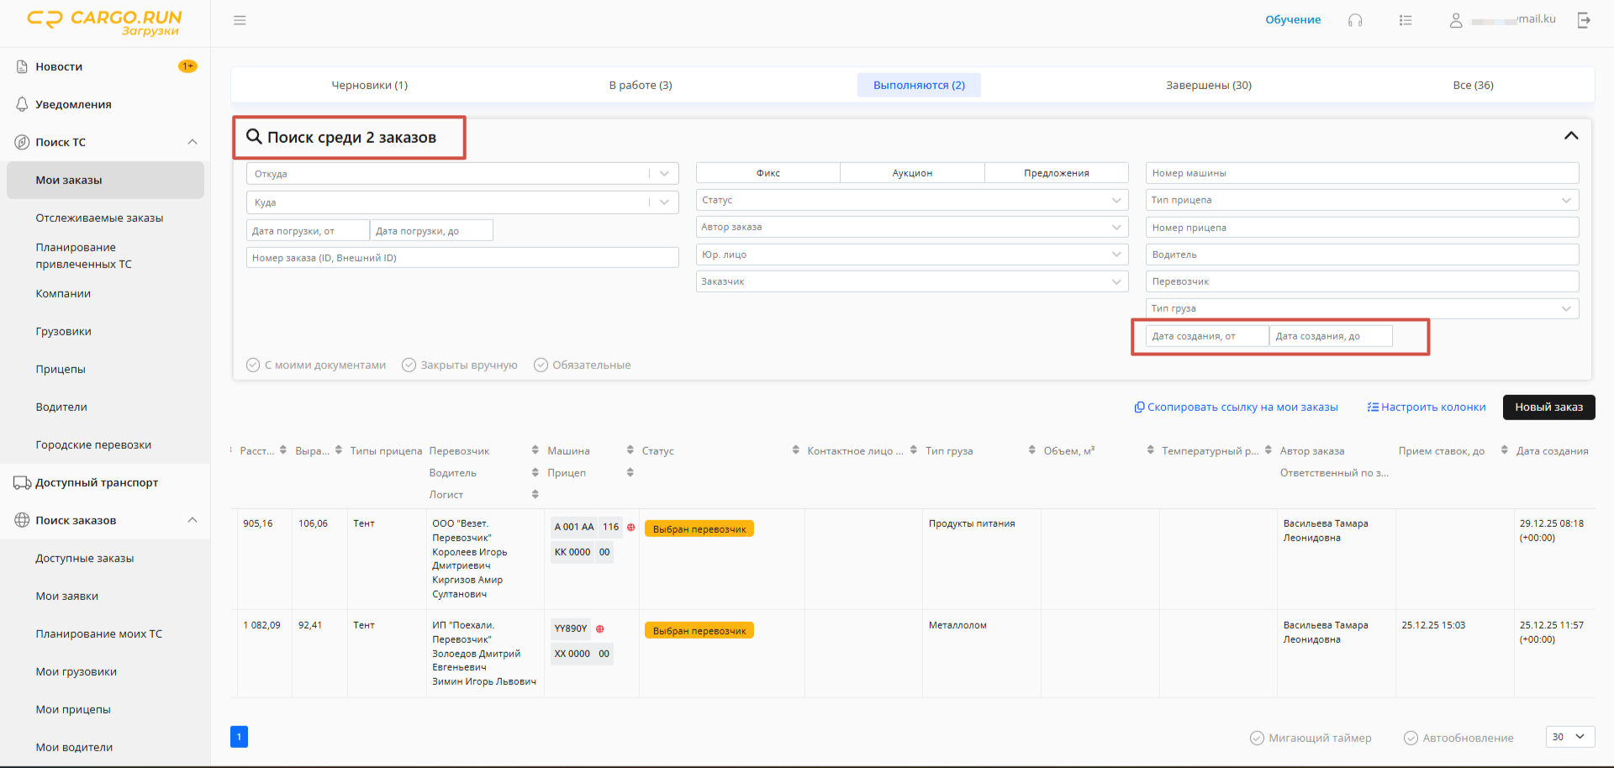Open the hamburger menu icon
Screen dimensions: 1614x768
(240, 20)
